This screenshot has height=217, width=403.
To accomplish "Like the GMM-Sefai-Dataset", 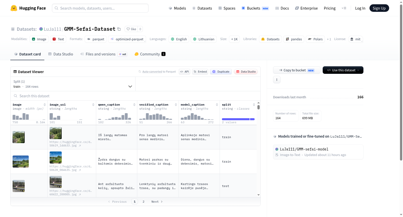I will 131,29.
